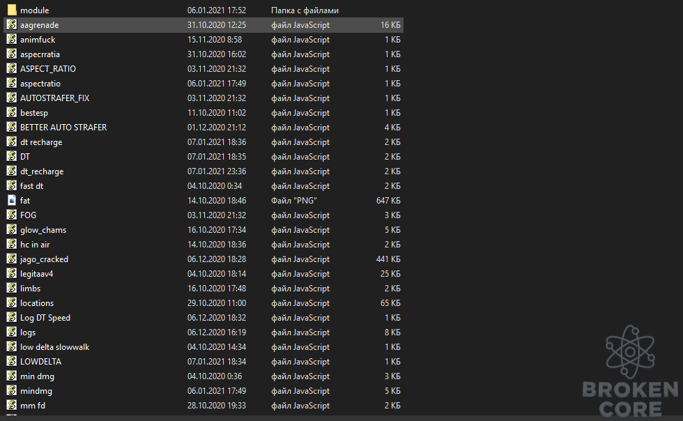The height and width of the screenshot is (421, 683).
Task: Click the min dmg file name
Action: pyautogui.click(x=37, y=376)
